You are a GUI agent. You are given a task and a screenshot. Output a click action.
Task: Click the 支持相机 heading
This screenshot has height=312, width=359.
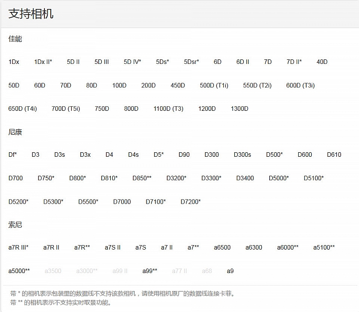coord(31,14)
